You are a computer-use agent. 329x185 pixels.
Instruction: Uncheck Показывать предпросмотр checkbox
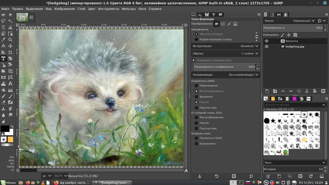point(194,60)
